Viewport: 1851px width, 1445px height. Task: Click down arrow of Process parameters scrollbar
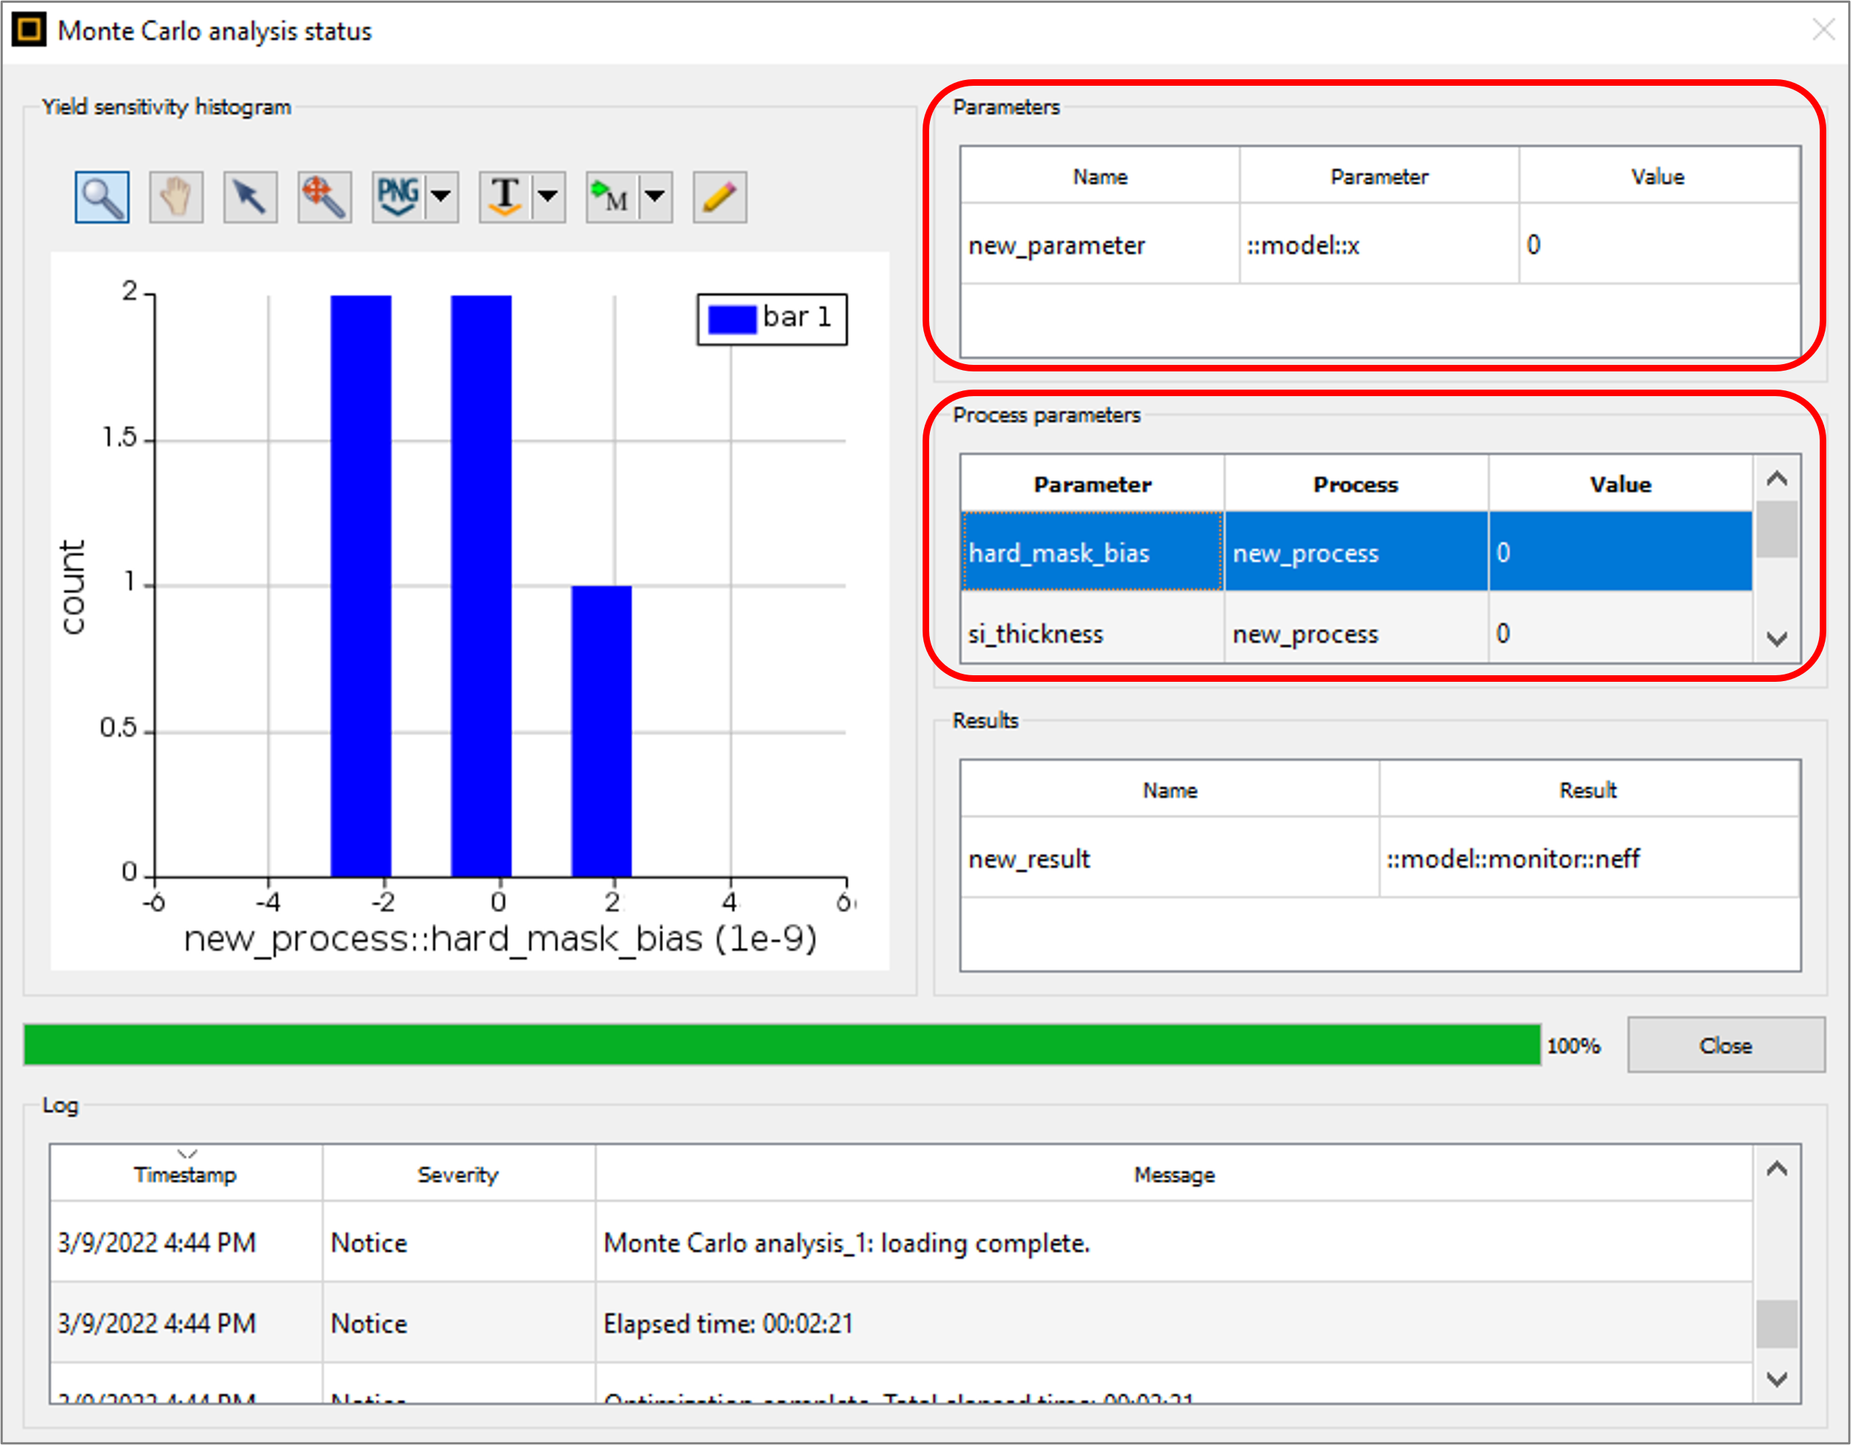tap(1778, 638)
